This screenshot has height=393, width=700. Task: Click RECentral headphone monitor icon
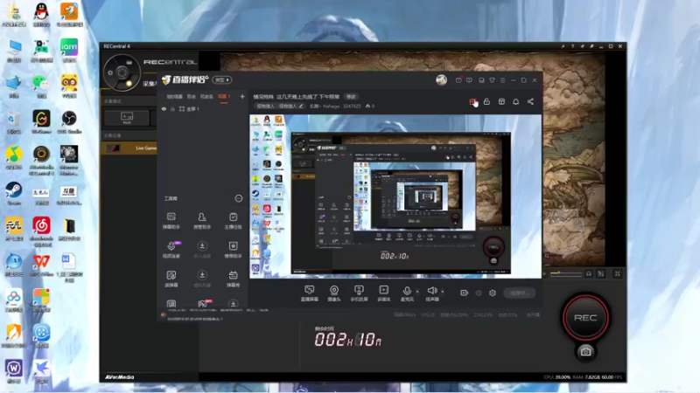pyautogui.click(x=589, y=273)
